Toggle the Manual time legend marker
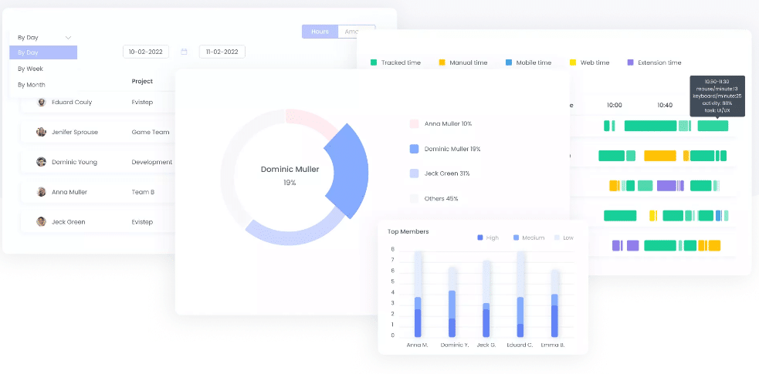Image resolution: width=759 pixels, height=374 pixels. tap(442, 62)
